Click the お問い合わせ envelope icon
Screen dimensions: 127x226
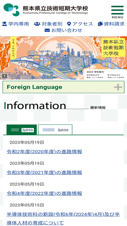click(47, 30)
